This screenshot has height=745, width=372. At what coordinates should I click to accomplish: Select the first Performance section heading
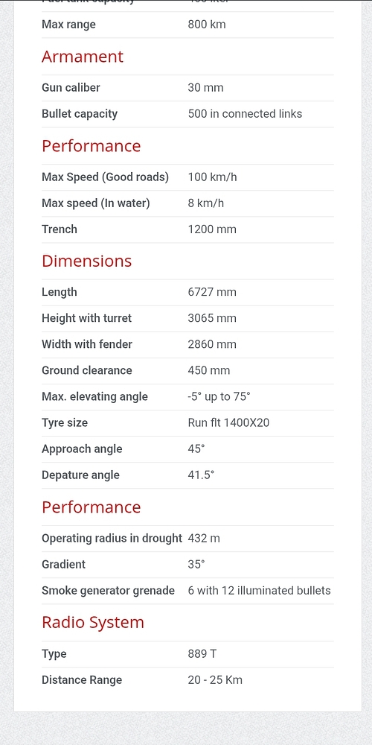click(x=91, y=146)
